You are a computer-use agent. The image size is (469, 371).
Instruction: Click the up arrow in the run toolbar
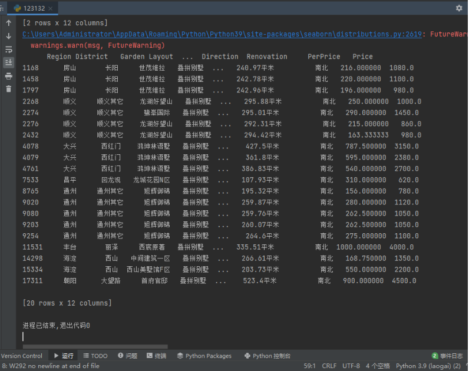click(x=9, y=23)
